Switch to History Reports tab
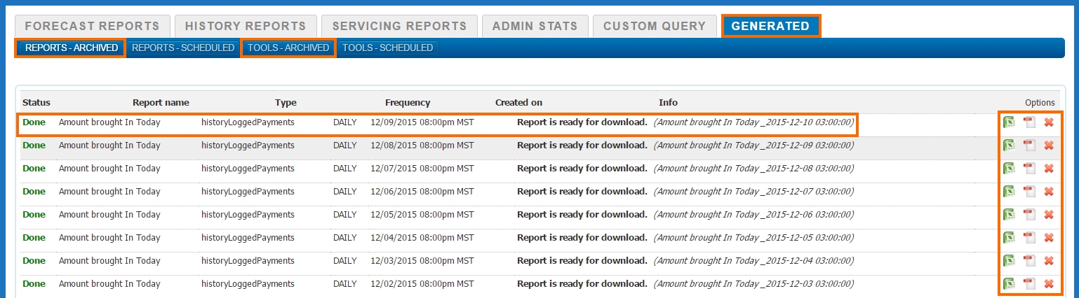This screenshot has width=1079, height=298. pyautogui.click(x=246, y=26)
